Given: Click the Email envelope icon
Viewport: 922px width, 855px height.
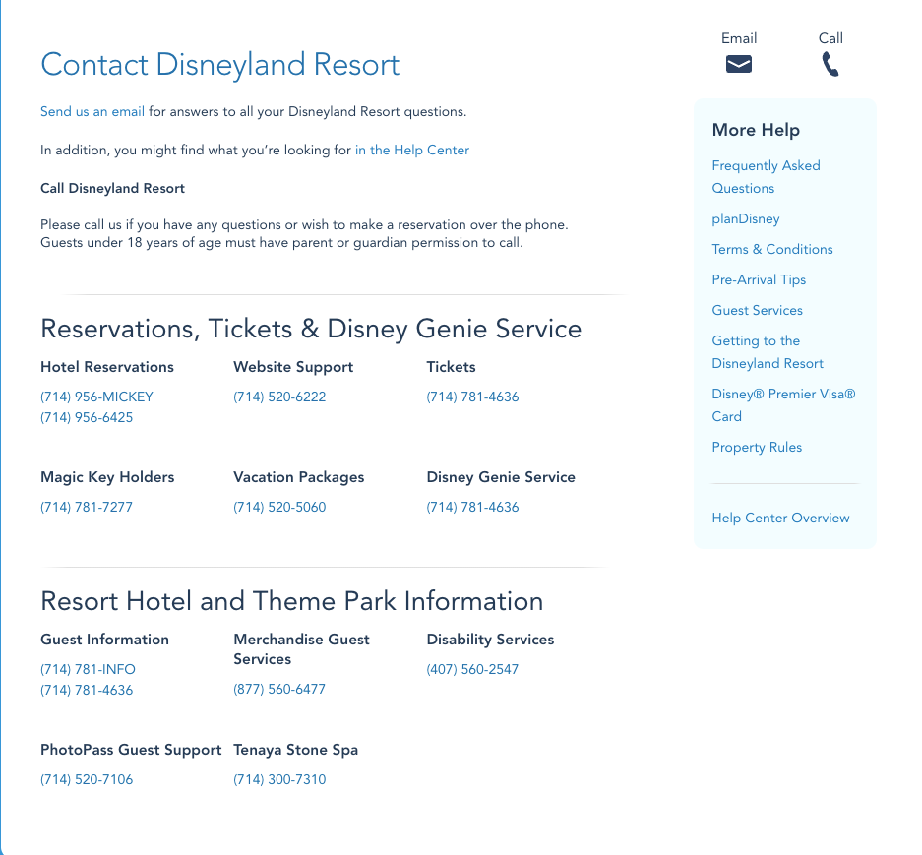Looking at the screenshot, I should [x=739, y=64].
